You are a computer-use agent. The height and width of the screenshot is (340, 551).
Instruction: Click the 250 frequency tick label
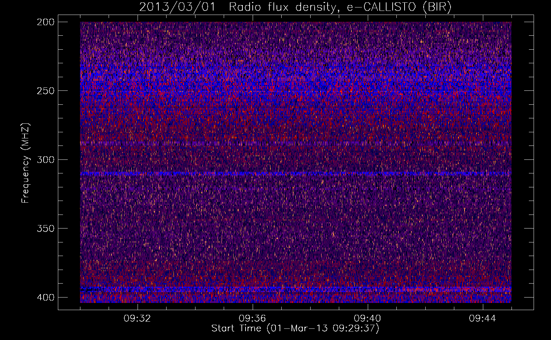coord(45,91)
